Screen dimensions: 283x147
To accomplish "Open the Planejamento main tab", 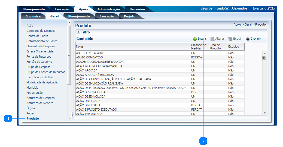I will (x=34, y=9).
